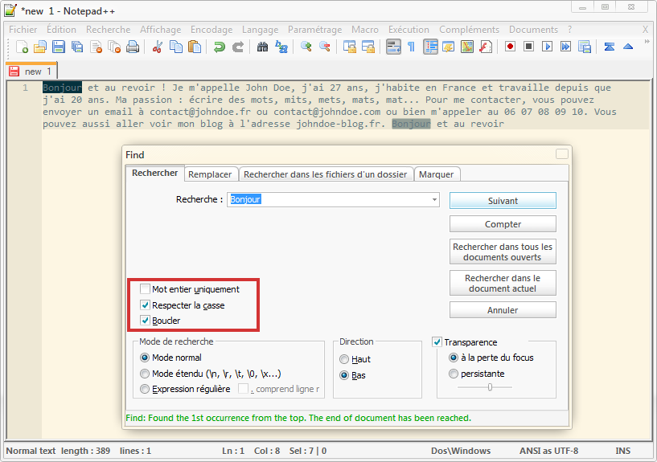This screenshot has height=462, width=657.
Task: Uncheck Respecter la casse
Action: [x=145, y=305]
